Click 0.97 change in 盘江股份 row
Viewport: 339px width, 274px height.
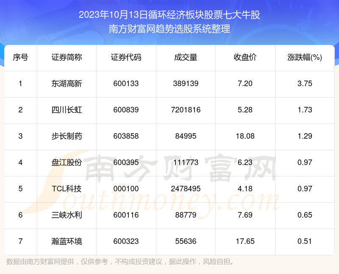[305, 162]
